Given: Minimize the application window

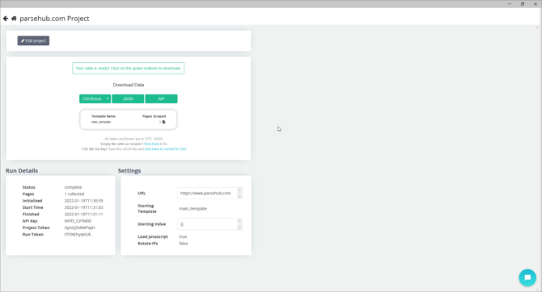Looking at the screenshot, I should pos(510,4).
